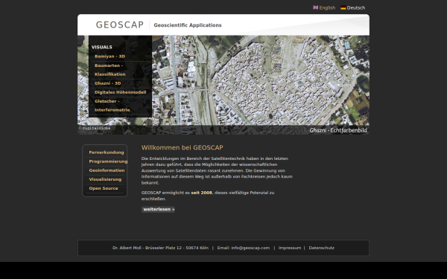Click the UK flag icon
This screenshot has width=447, height=279.
315,7
